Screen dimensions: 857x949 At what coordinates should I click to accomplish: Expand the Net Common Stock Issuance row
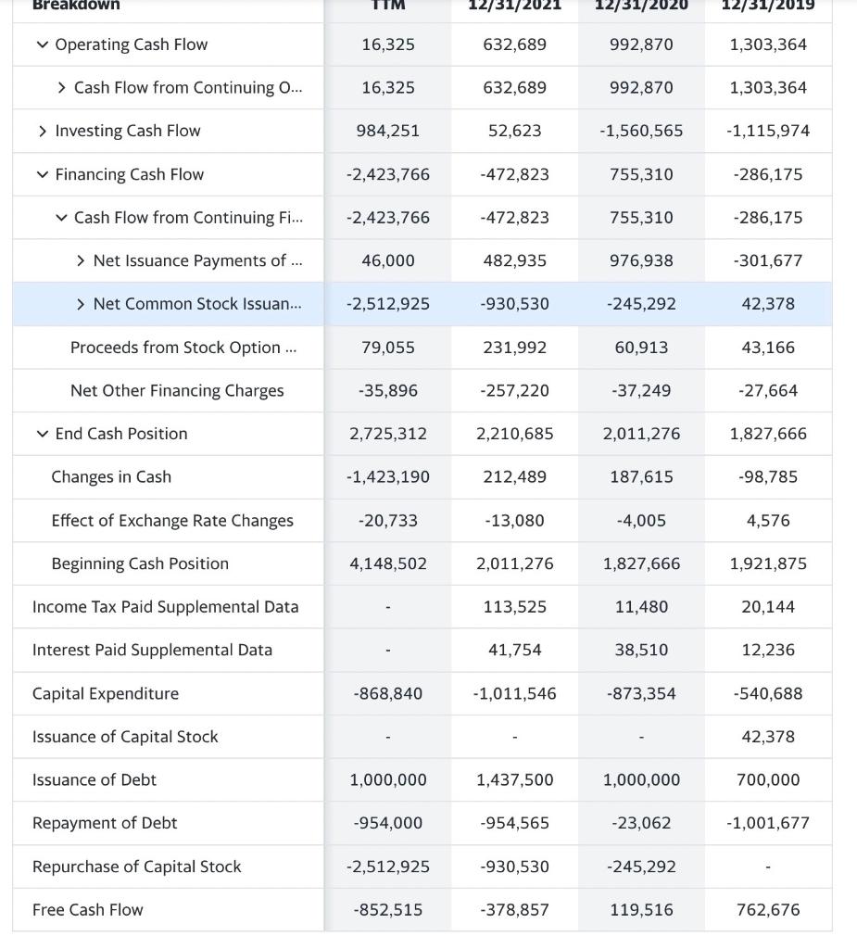click(x=81, y=304)
